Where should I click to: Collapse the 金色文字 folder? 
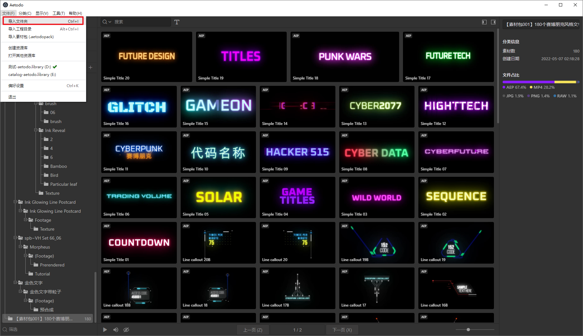click(15, 283)
